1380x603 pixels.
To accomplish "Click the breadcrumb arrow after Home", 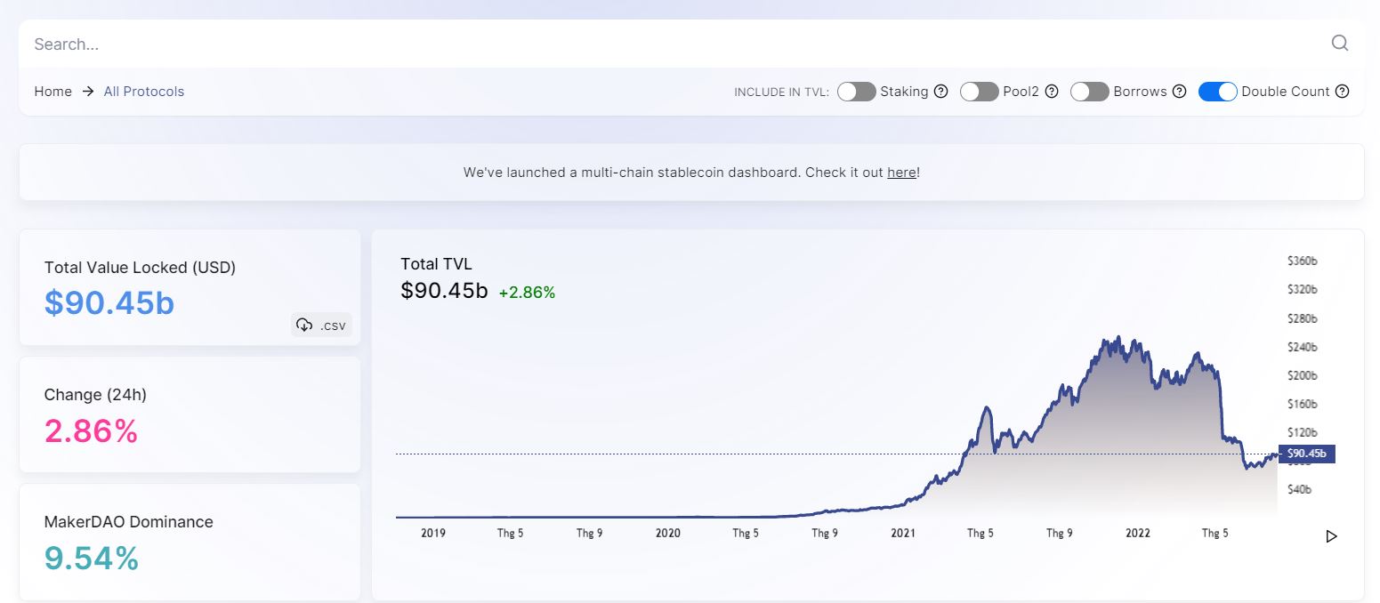I will pos(88,92).
